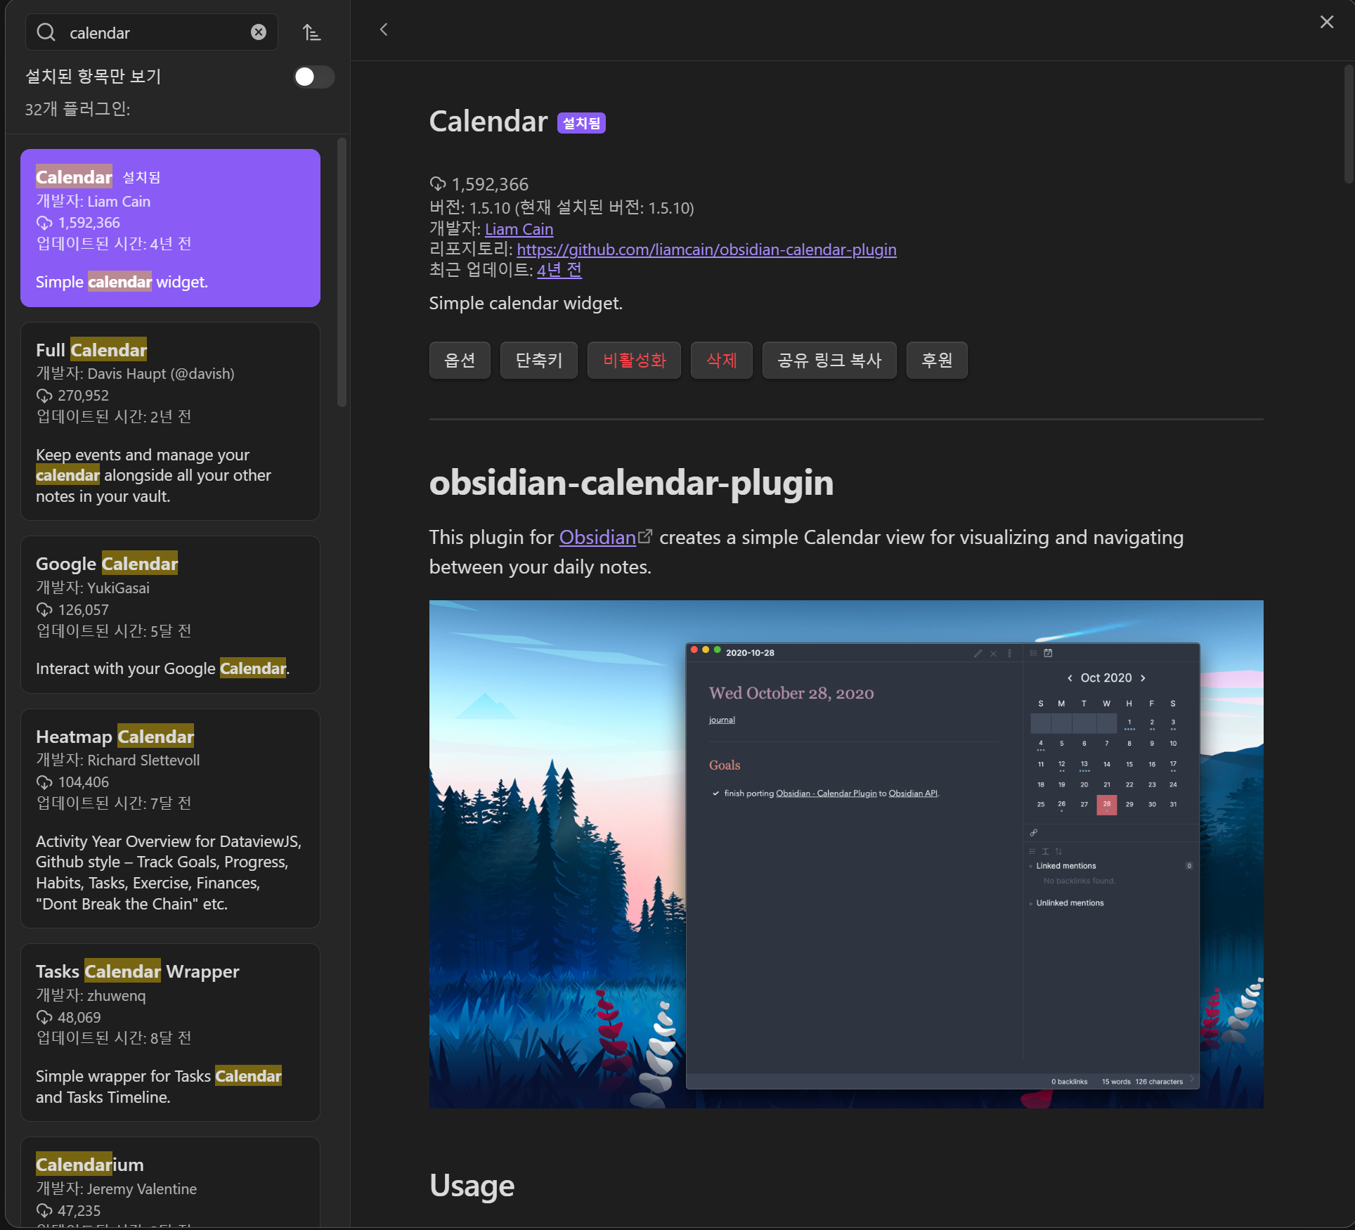The image size is (1355, 1230).
Task: Copy share link via 공유 링크 복사
Action: coord(829,361)
